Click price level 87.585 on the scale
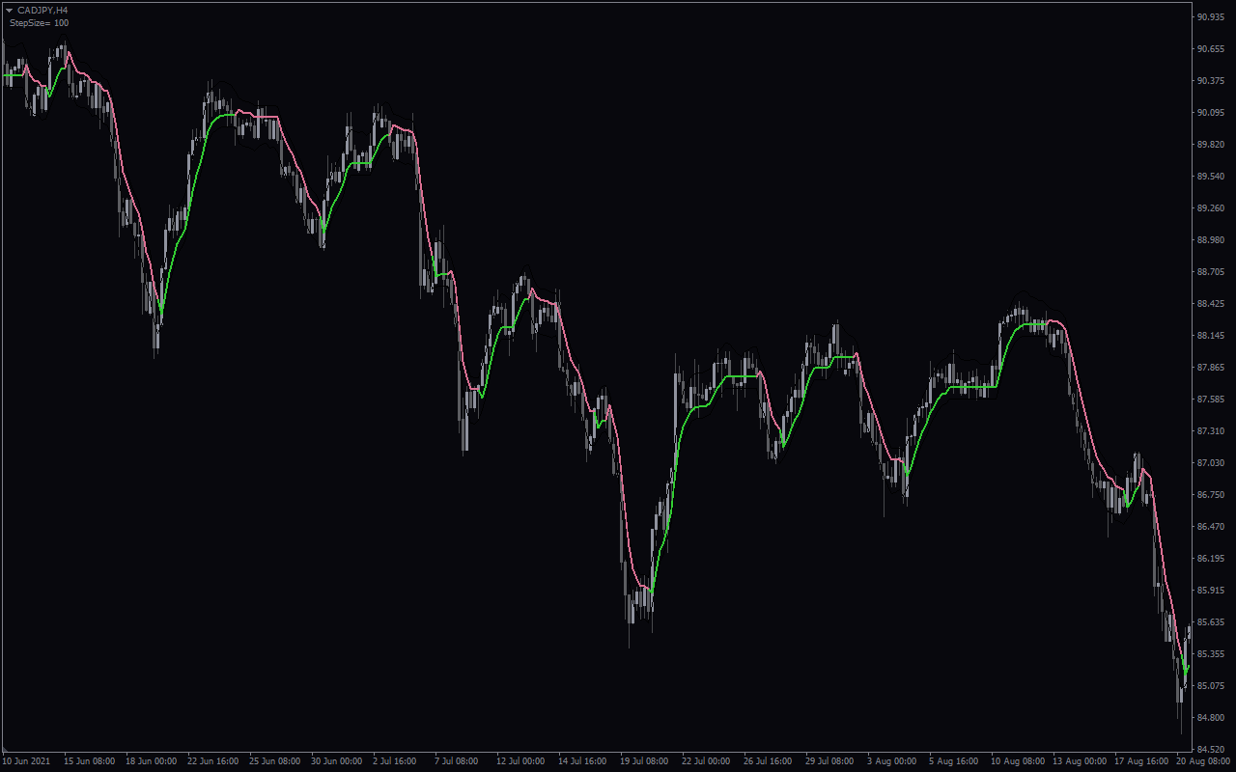 click(x=1211, y=400)
